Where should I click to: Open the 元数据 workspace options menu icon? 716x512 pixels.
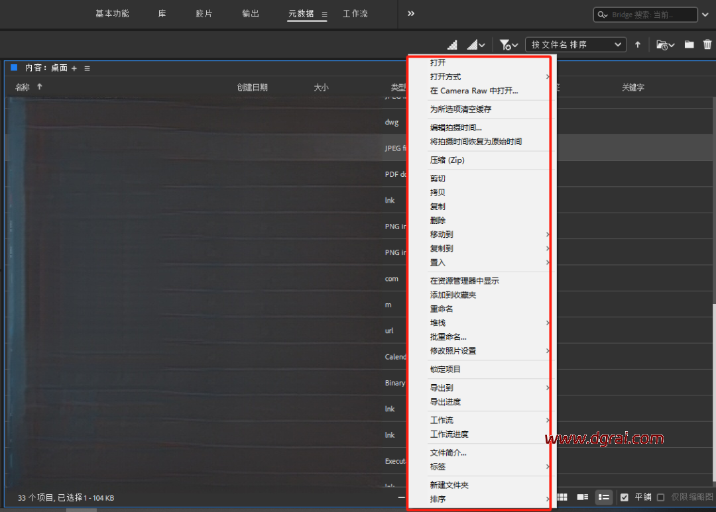[x=324, y=14]
